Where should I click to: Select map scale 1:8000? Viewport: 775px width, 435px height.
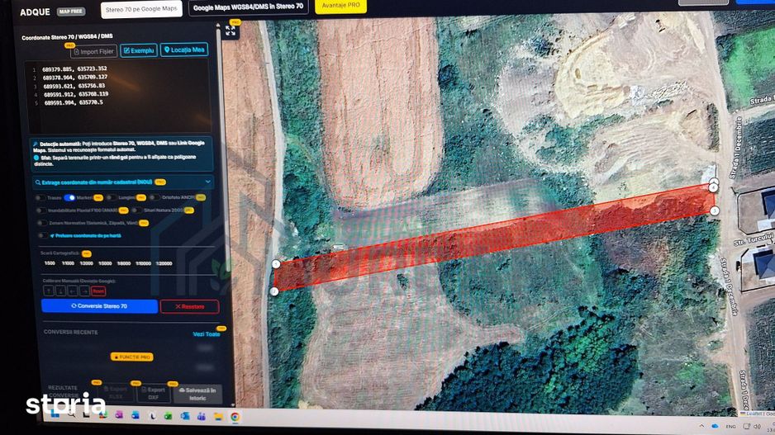click(124, 263)
